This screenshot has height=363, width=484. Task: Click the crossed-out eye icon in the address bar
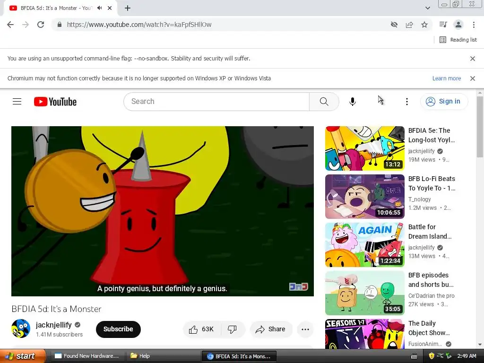(x=394, y=25)
